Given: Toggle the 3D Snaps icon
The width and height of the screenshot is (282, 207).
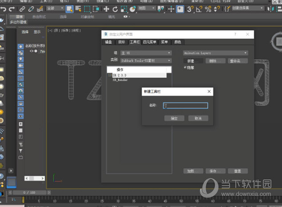Looking at the screenshot, I should [190, 9].
